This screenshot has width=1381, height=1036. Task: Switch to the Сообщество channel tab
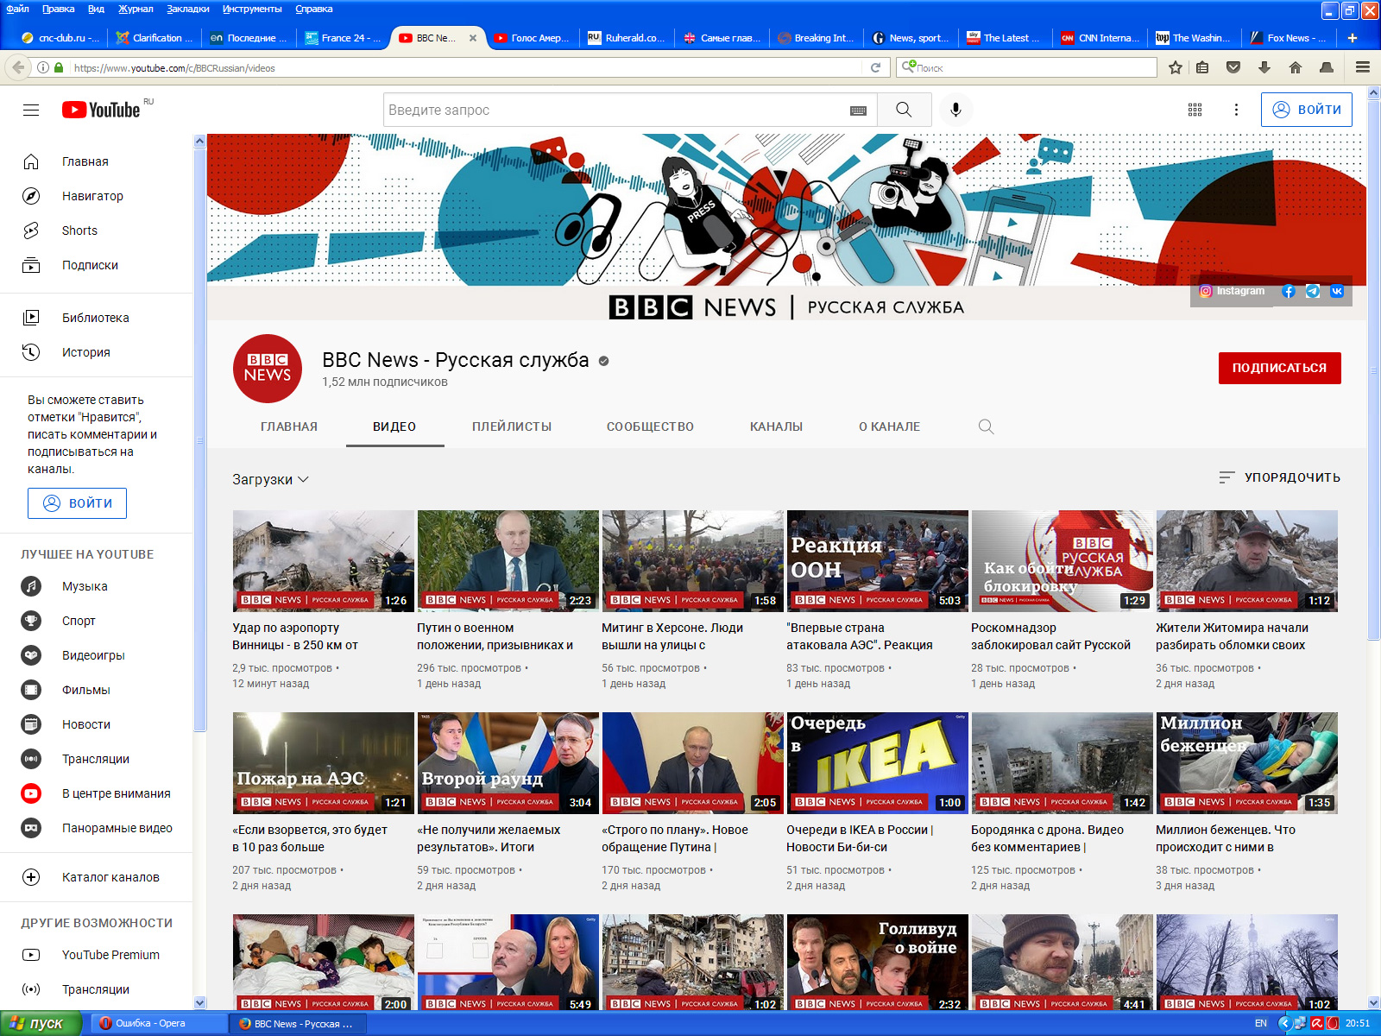[x=650, y=426]
